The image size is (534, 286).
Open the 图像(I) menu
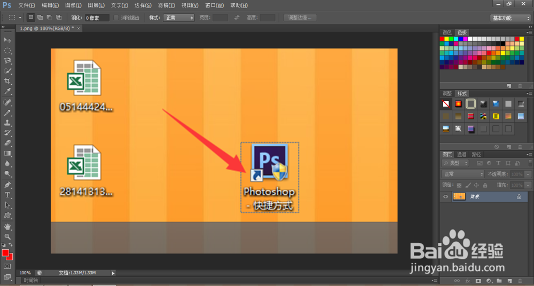tap(73, 5)
